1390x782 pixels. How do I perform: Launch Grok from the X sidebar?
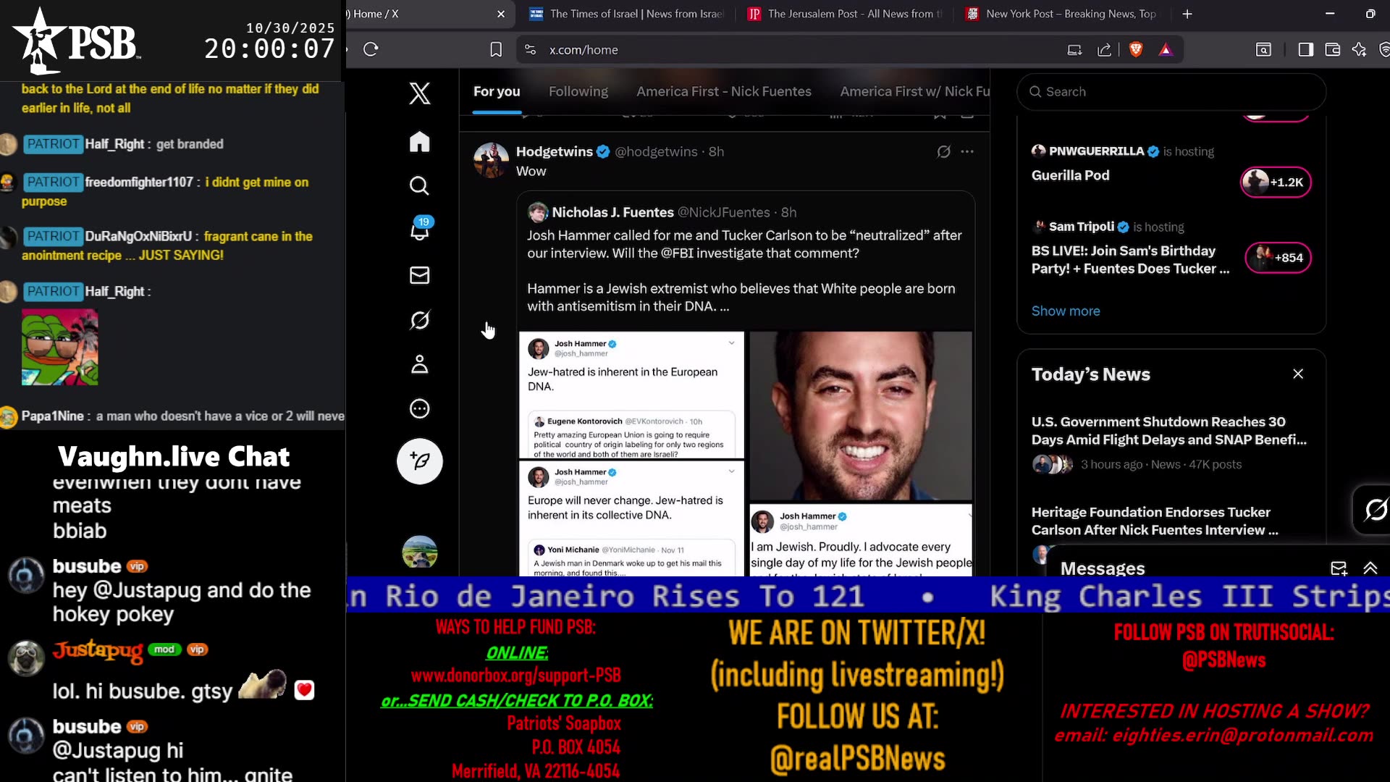click(419, 319)
